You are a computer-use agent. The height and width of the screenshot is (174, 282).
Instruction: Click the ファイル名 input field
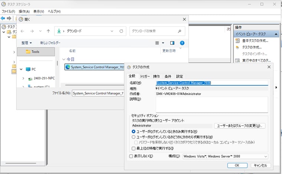98,93
